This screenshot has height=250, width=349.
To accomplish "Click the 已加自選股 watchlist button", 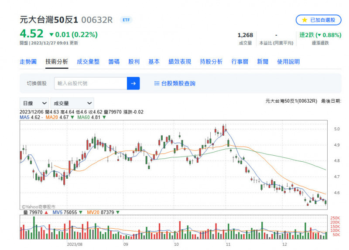I will point(318,20).
